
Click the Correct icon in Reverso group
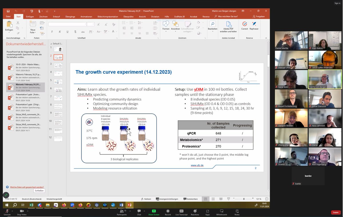245,24
